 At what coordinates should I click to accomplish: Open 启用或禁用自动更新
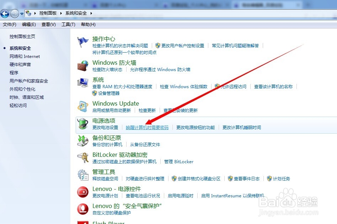click(112, 111)
